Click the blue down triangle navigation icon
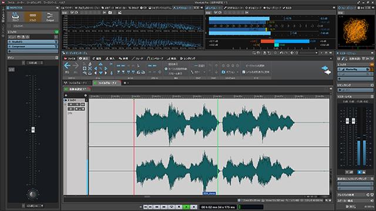 (x=100, y=73)
